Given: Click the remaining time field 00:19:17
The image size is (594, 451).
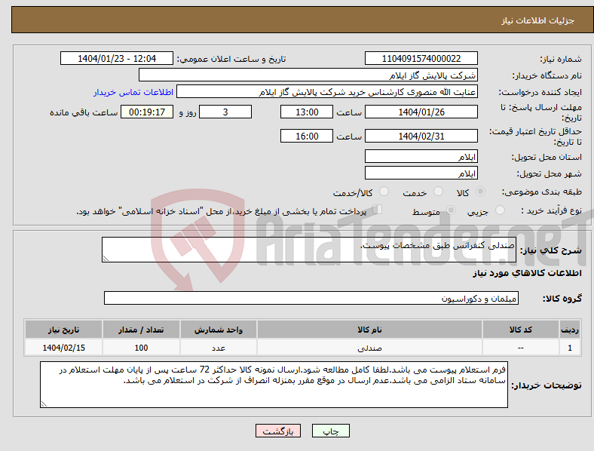Looking at the screenshot, I should pyautogui.click(x=147, y=112).
